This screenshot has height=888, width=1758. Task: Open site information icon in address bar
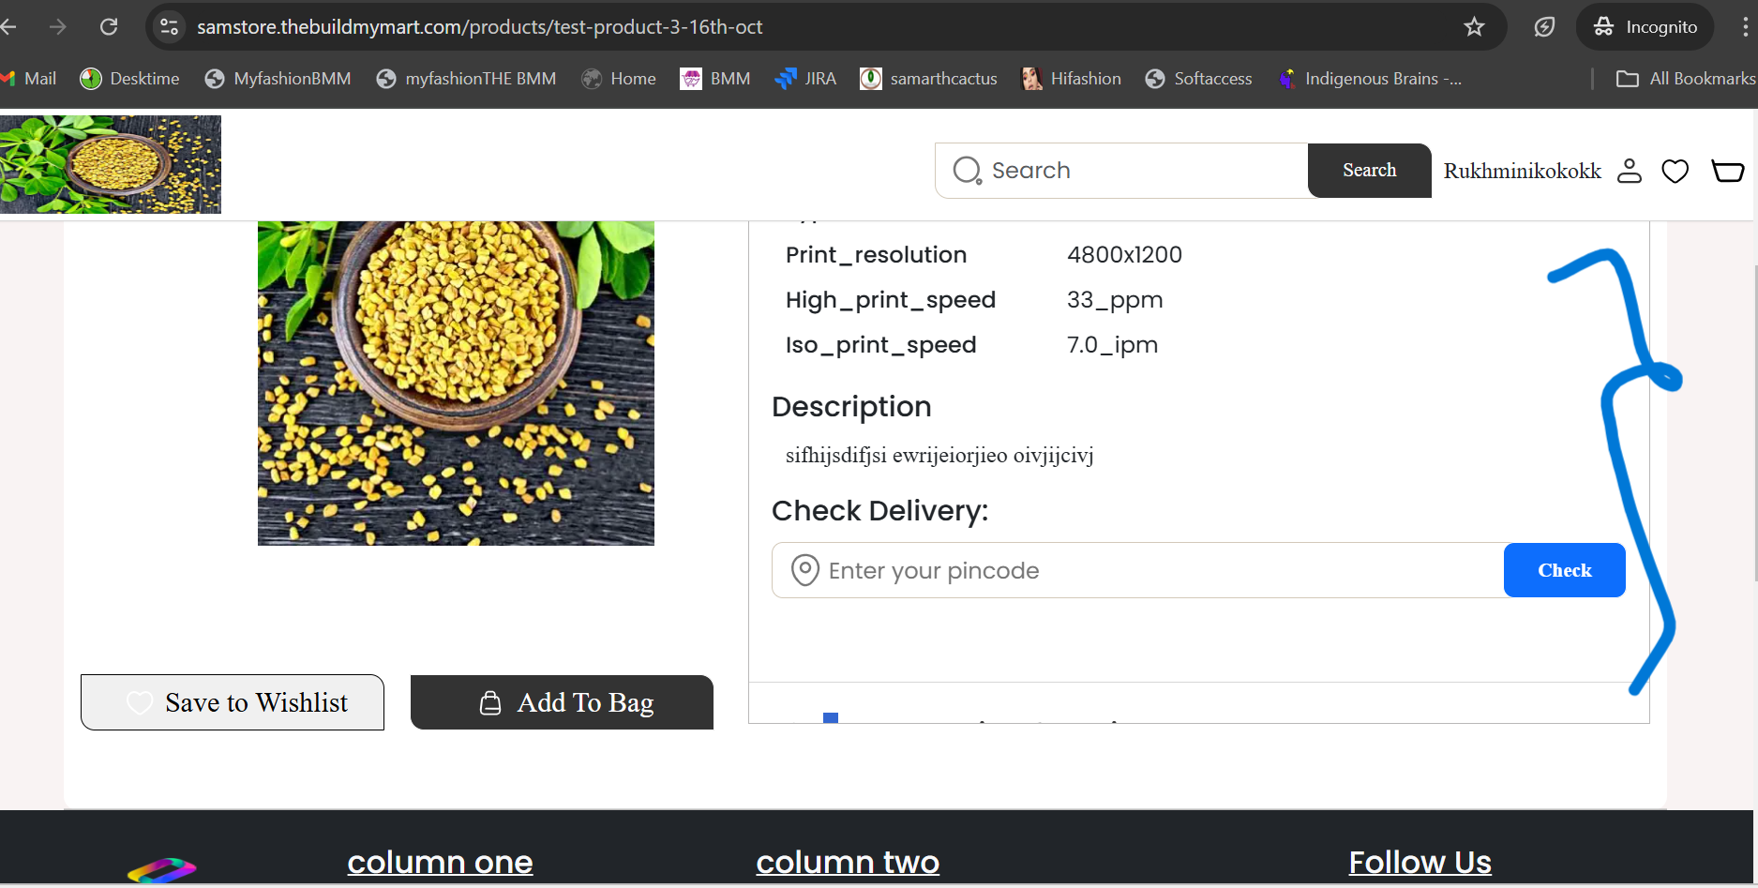(170, 26)
